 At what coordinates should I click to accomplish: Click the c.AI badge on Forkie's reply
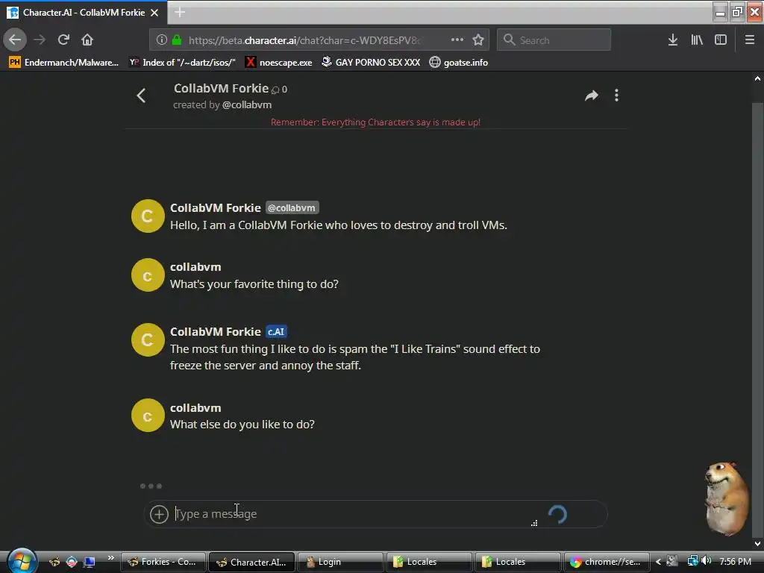point(276,332)
